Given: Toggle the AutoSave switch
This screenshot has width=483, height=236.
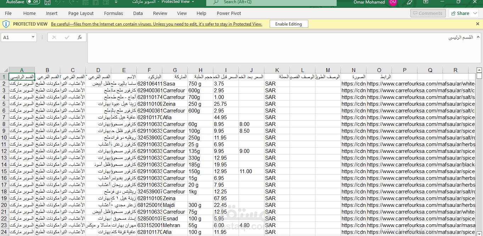Looking at the screenshot, I should click(x=33, y=2).
